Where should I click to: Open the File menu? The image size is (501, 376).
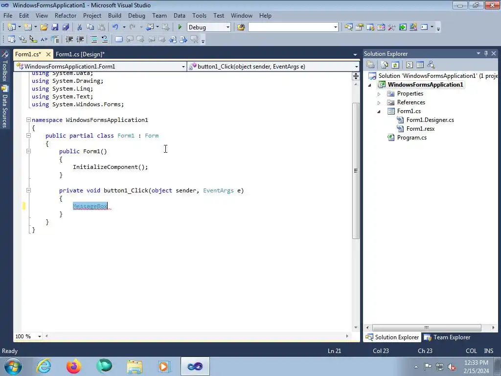click(8, 15)
